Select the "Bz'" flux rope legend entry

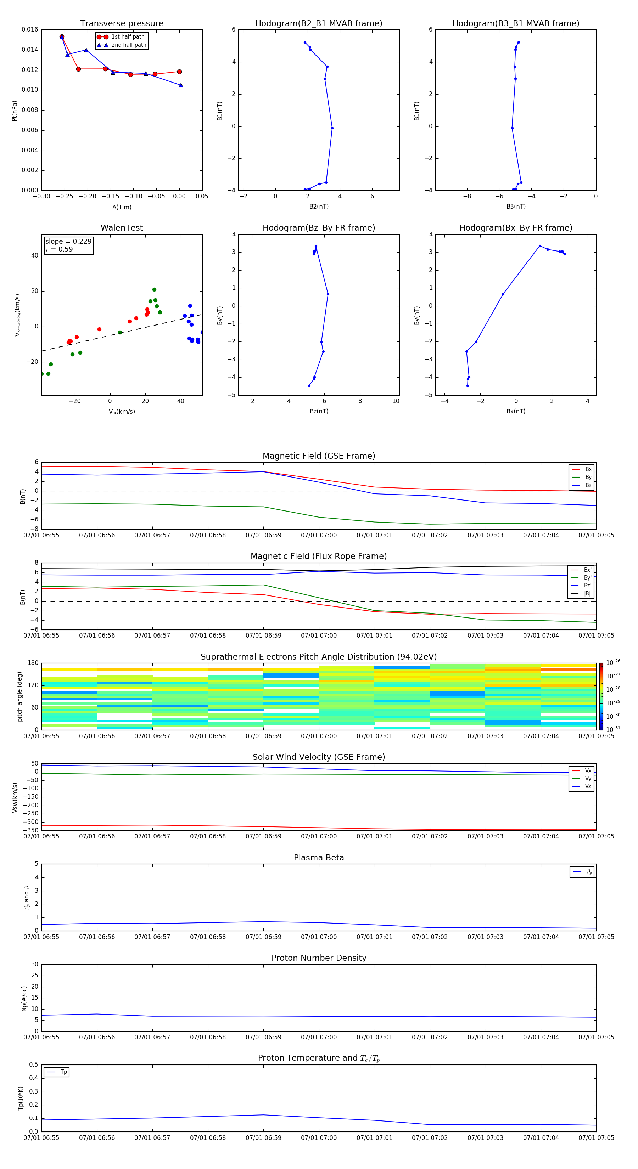[x=581, y=586]
